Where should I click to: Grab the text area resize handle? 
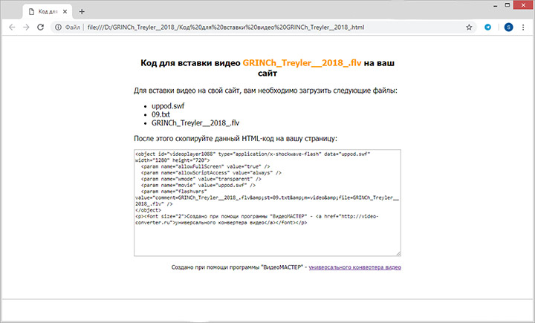[398, 253]
